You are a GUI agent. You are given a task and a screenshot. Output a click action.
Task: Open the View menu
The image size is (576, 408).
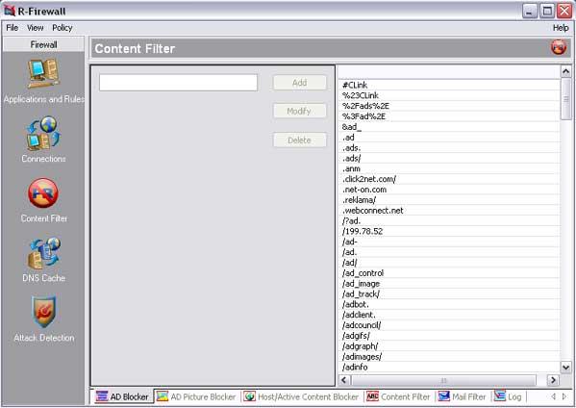coord(36,28)
